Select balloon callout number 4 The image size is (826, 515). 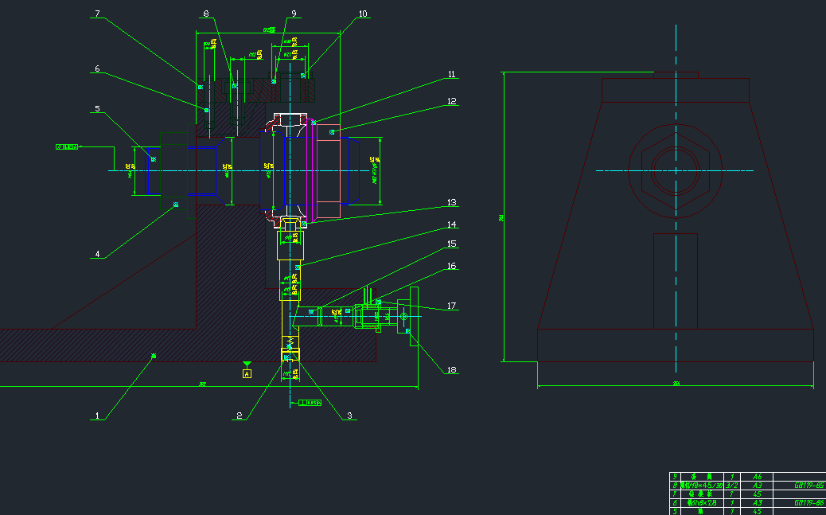click(x=97, y=254)
